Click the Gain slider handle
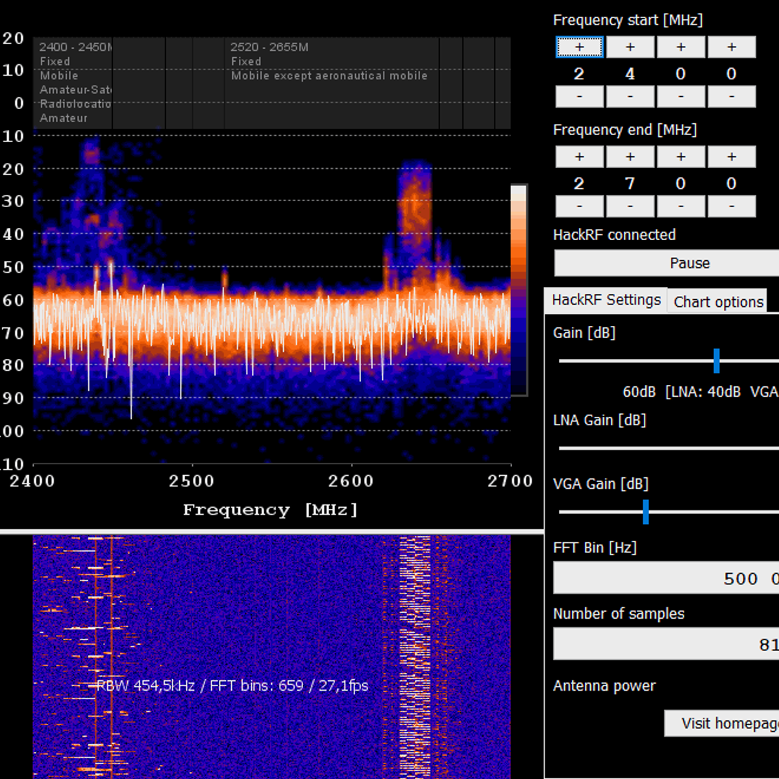Viewport: 779px width, 779px height. click(716, 362)
